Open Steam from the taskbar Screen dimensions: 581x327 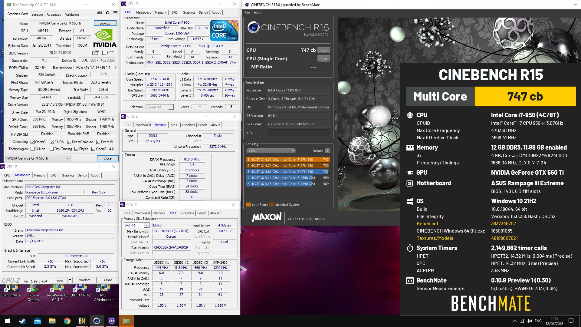coord(22,321)
